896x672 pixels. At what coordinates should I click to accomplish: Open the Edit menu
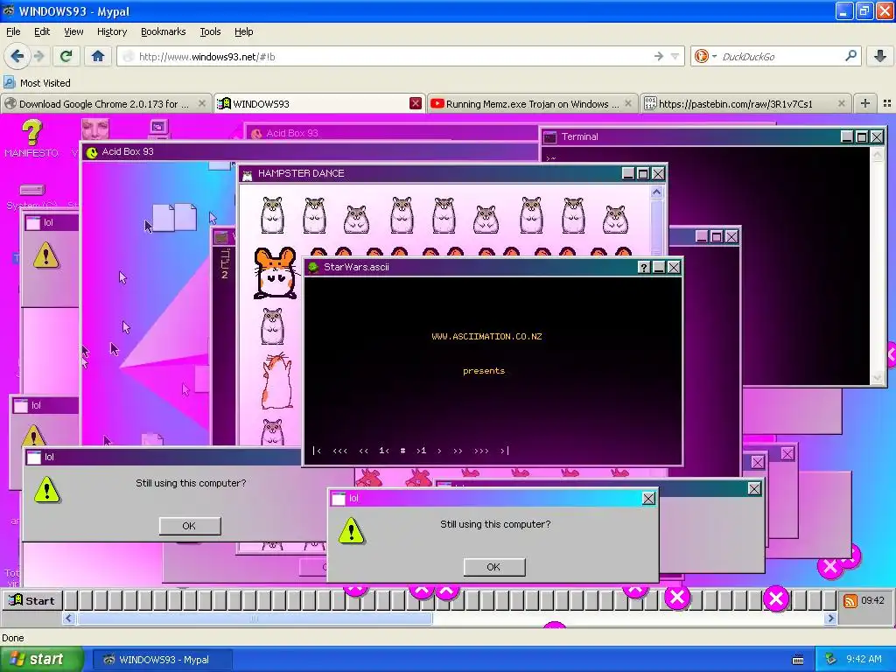(42, 31)
